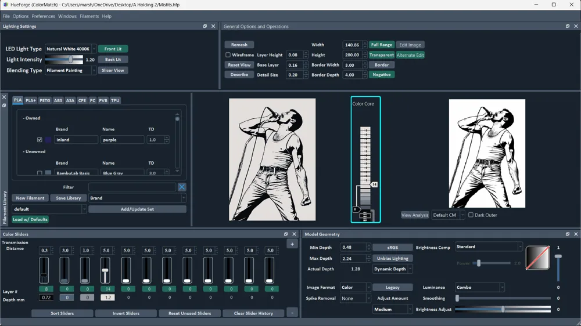581x326 pixels.
Task: Click View Analysis button
Action: (415, 215)
